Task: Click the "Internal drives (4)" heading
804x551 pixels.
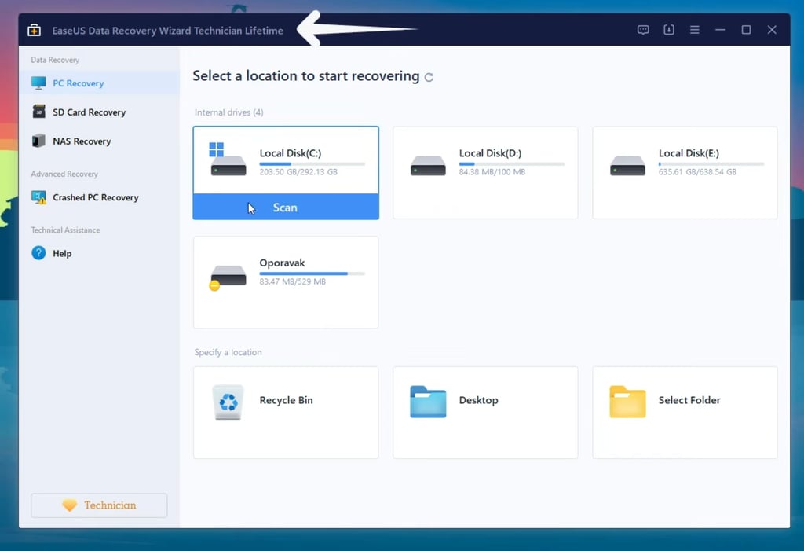Action: tap(228, 112)
